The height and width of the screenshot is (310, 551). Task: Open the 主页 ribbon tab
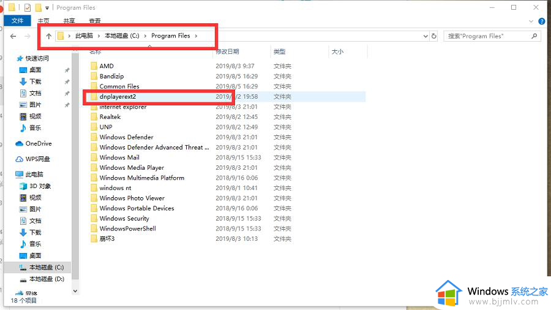tap(43, 21)
